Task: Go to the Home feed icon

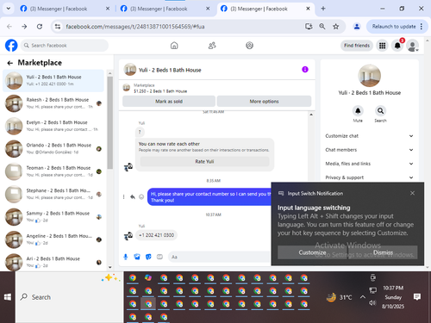Action: [x=174, y=46]
